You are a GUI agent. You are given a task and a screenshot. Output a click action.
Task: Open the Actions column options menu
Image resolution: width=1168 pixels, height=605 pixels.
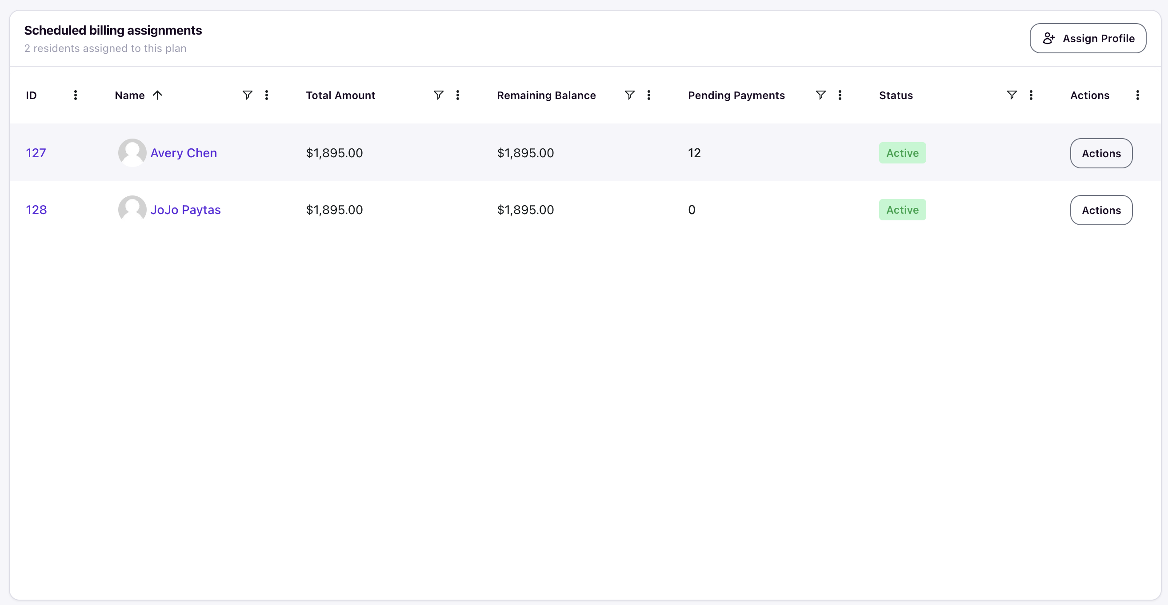point(1138,95)
